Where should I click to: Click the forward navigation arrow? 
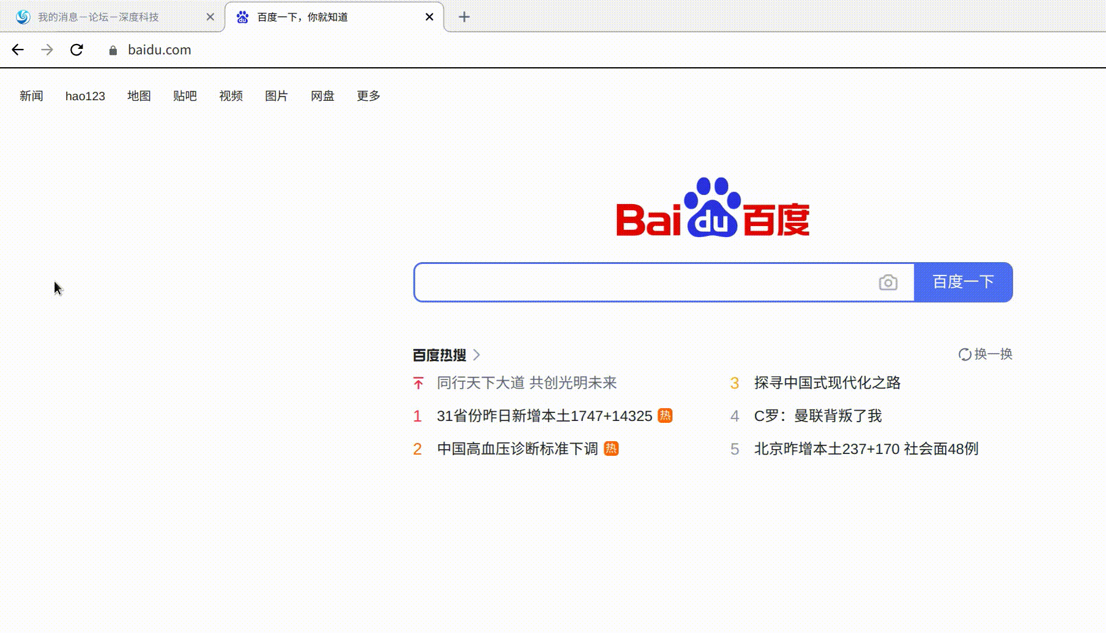[47, 49]
